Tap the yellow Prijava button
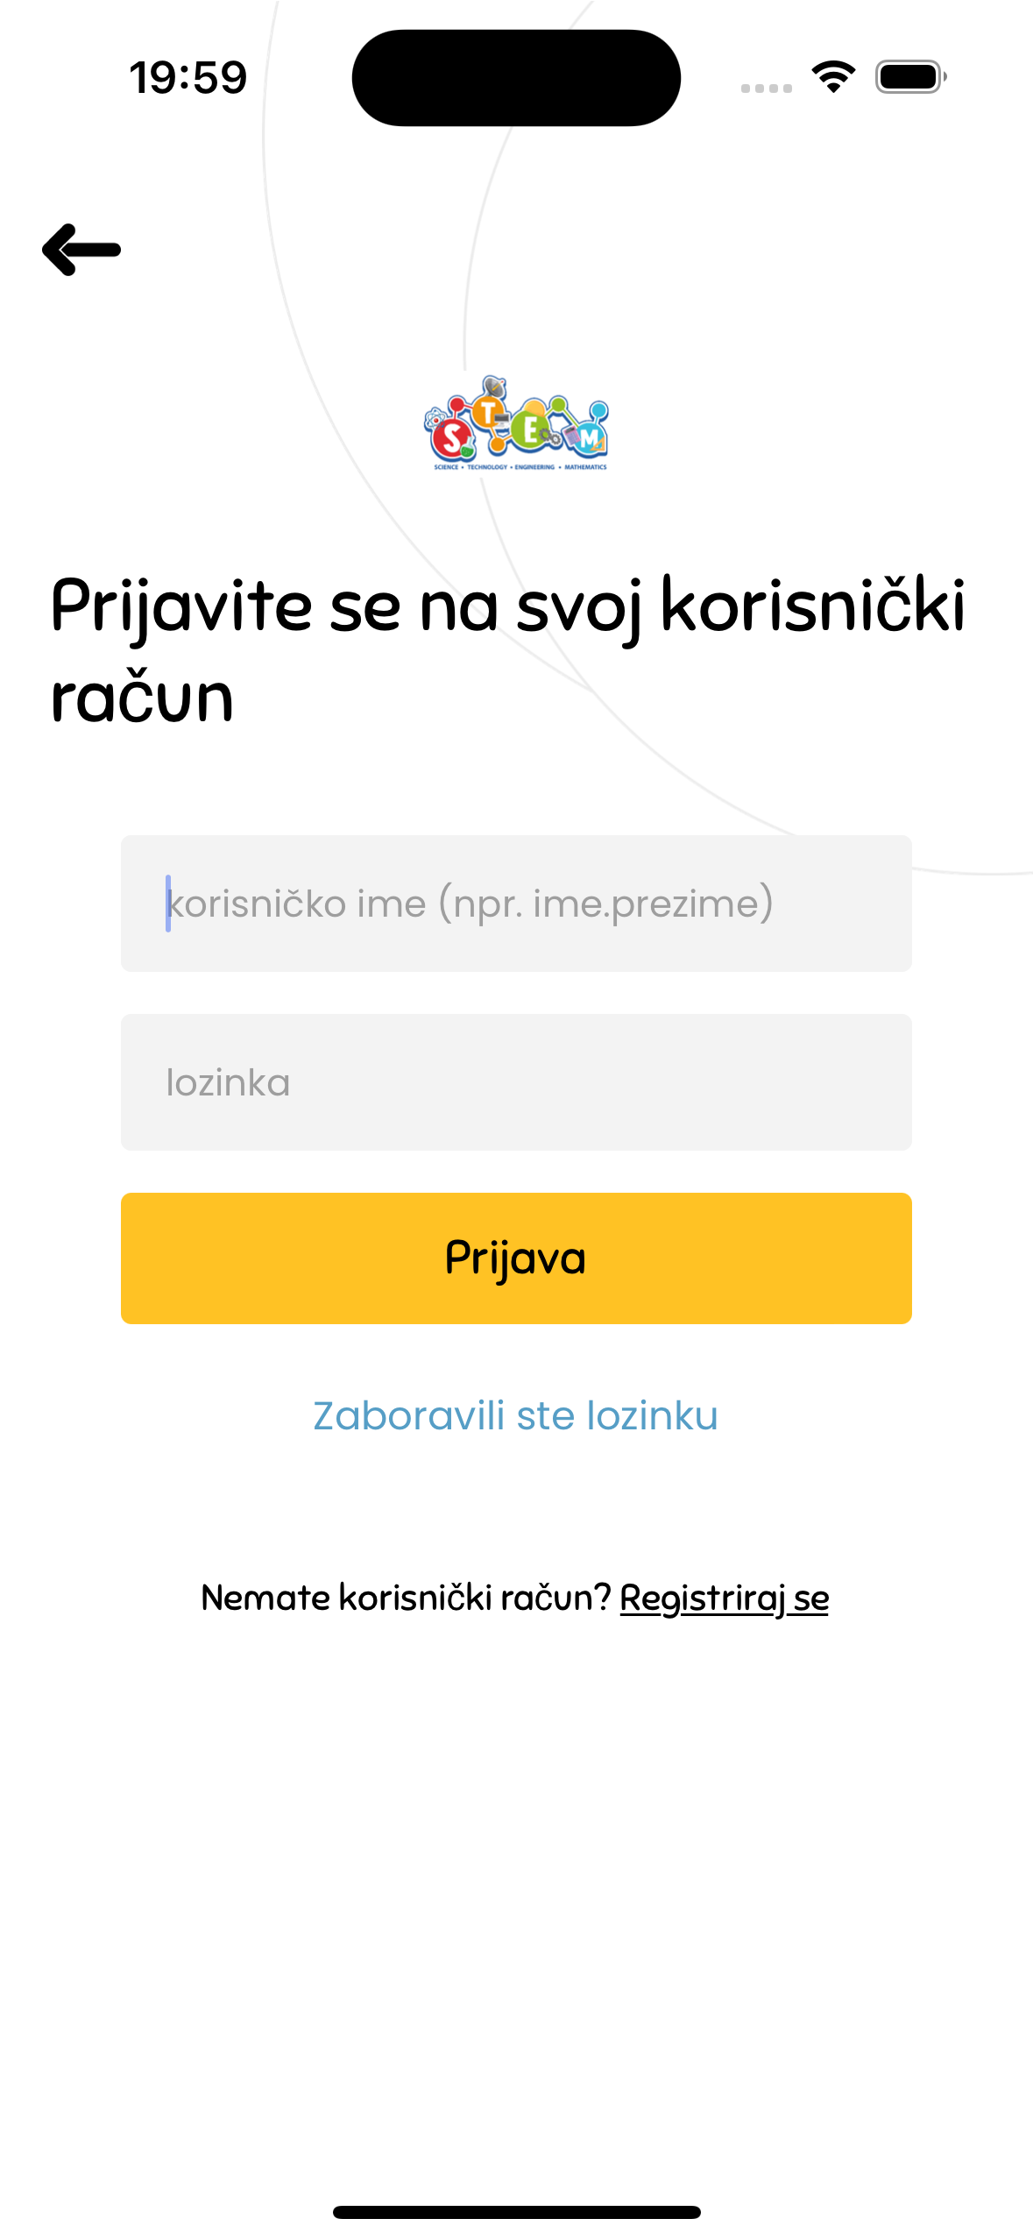The image size is (1033, 2240). pos(516,1258)
